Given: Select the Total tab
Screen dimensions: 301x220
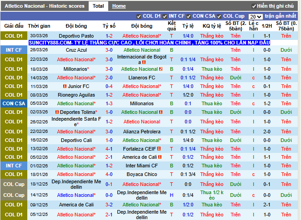Looking at the screenshot, I should click(x=98, y=6).
